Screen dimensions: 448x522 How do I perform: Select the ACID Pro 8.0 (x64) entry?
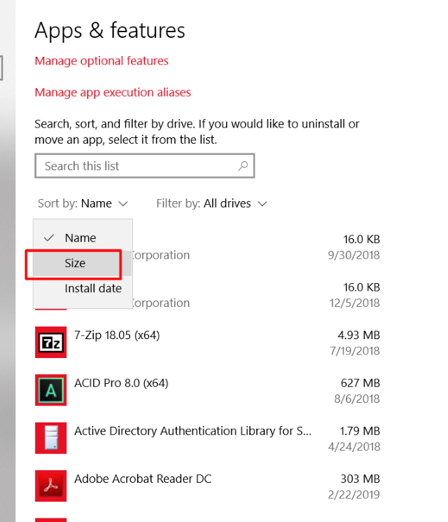click(207, 390)
